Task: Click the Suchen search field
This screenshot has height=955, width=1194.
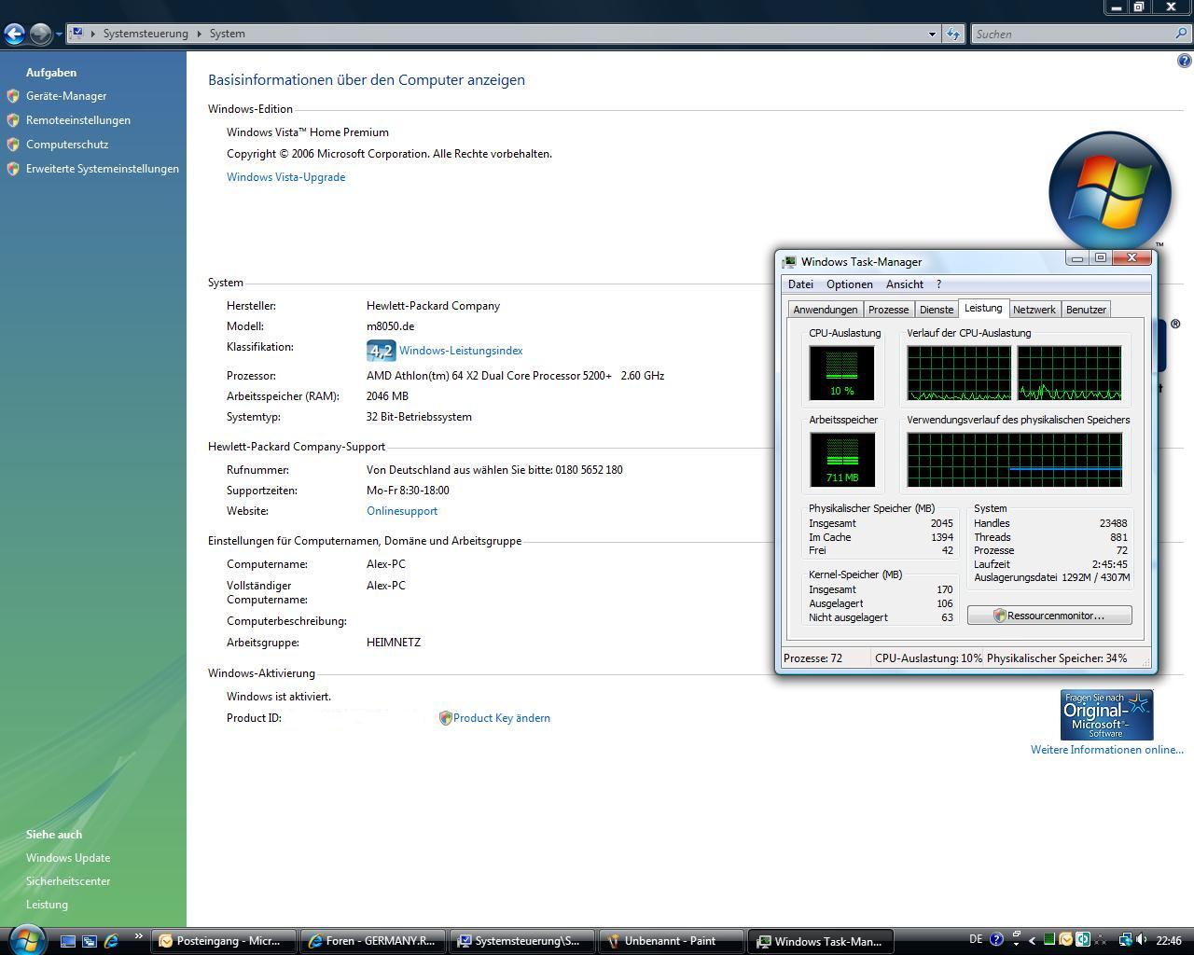Action: click(x=1073, y=34)
